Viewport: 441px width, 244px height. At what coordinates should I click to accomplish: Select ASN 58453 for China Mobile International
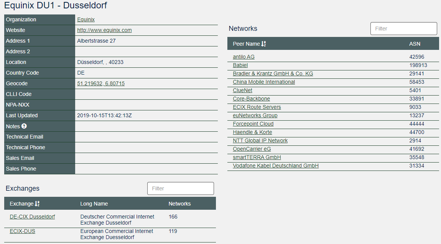click(x=417, y=82)
